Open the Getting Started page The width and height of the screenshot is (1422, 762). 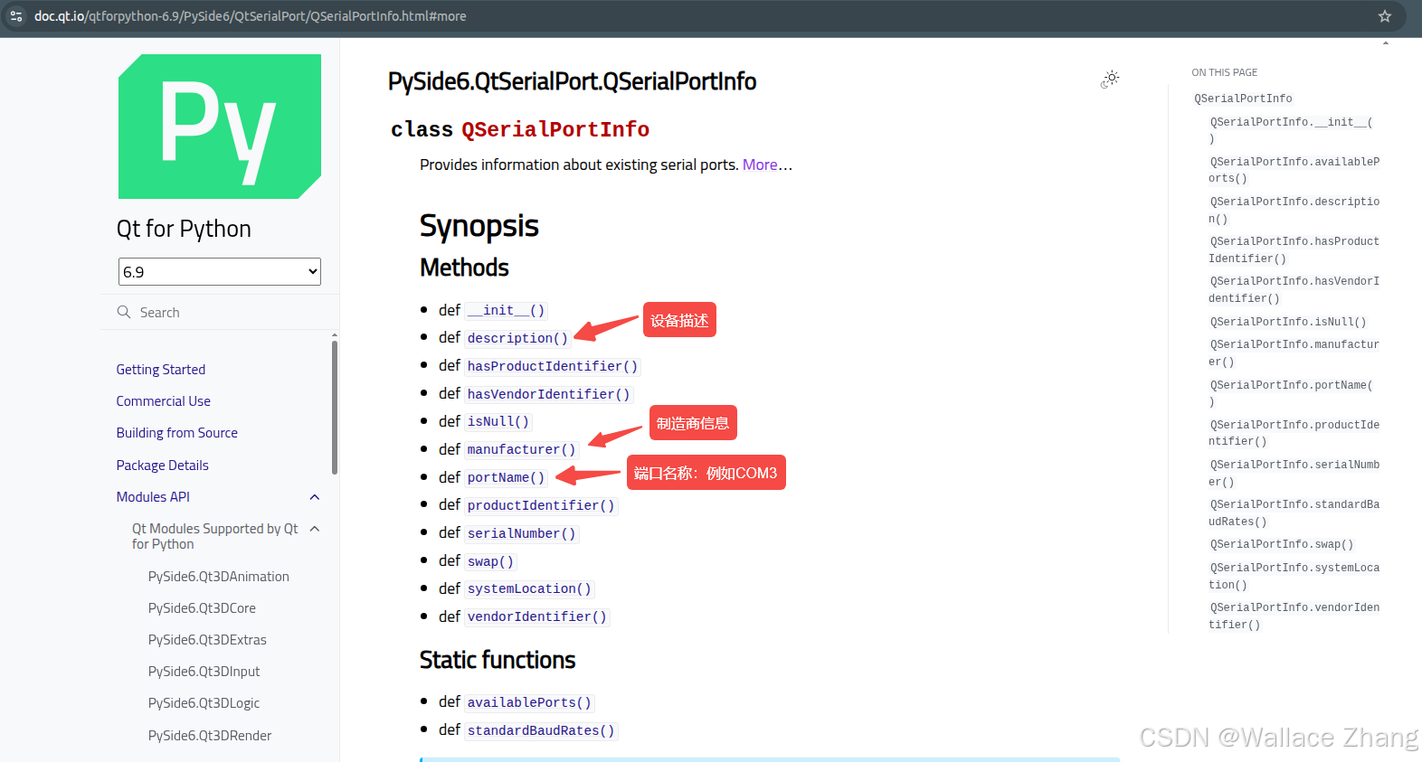[x=161, y=369]
